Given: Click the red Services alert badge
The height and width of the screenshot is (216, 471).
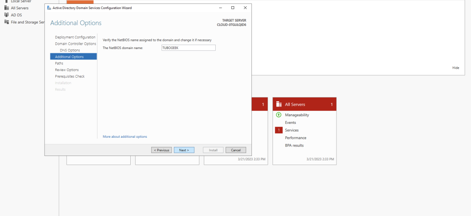Looking at the screenshot, I should coord(279,130).
